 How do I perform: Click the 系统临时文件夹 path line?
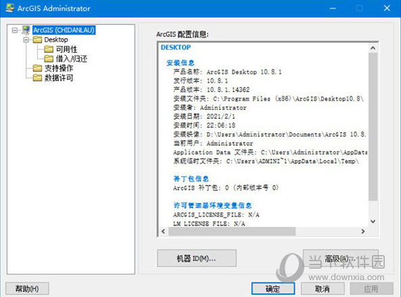coord(266,161)
